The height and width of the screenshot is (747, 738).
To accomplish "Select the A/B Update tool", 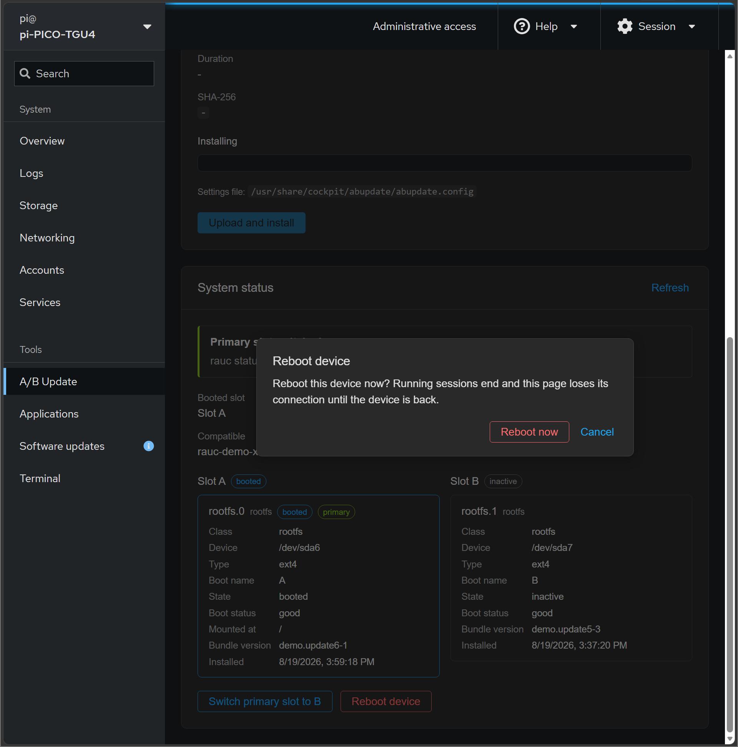I will pyautogui.click(x=84, y=381).
